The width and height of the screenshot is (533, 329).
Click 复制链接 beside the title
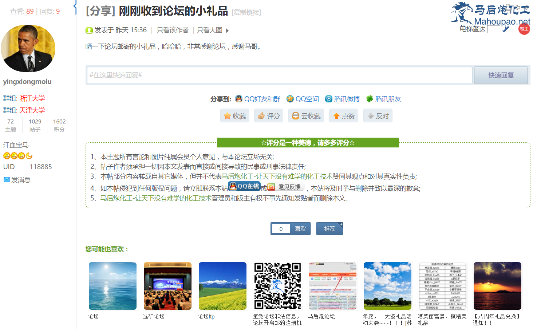246,12
